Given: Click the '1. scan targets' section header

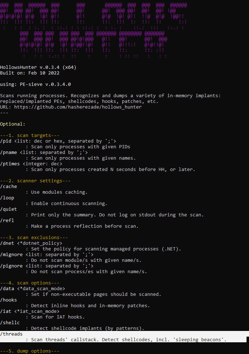Looking at the screenshot, I should coord(30,135).
